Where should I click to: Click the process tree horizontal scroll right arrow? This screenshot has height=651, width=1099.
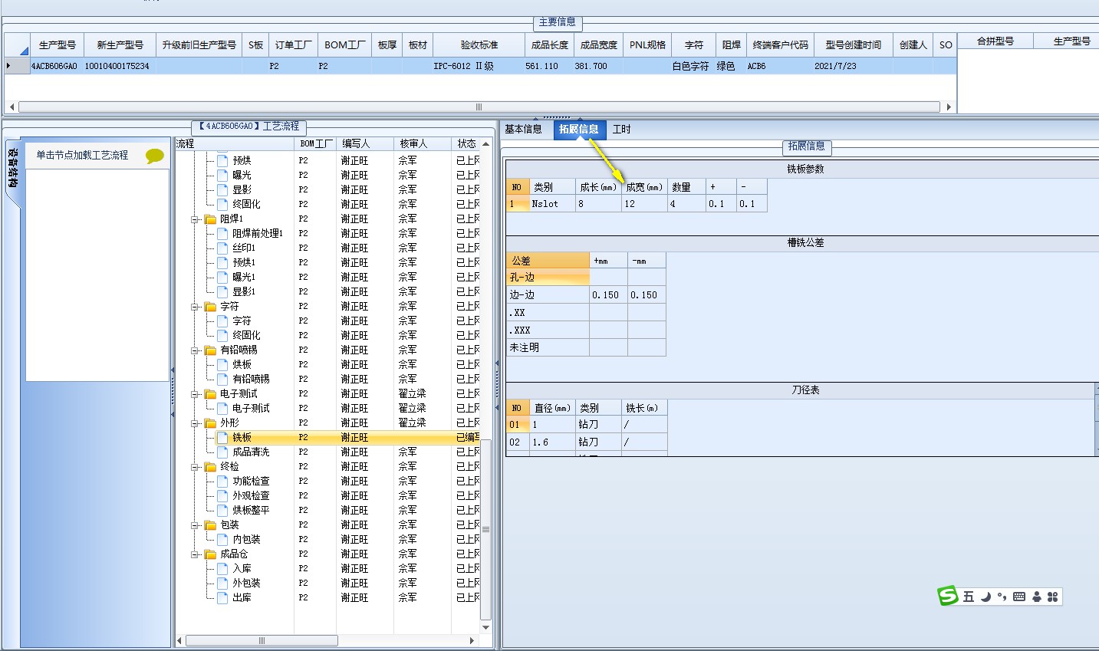[x=473, y=640]
